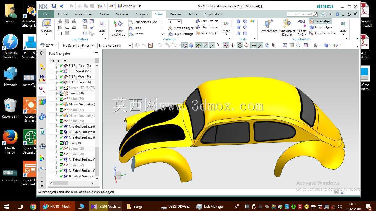Viewport: 376px width, 211px height.
Task: Click the Edit Section button
Action: [x=207, y=21]
